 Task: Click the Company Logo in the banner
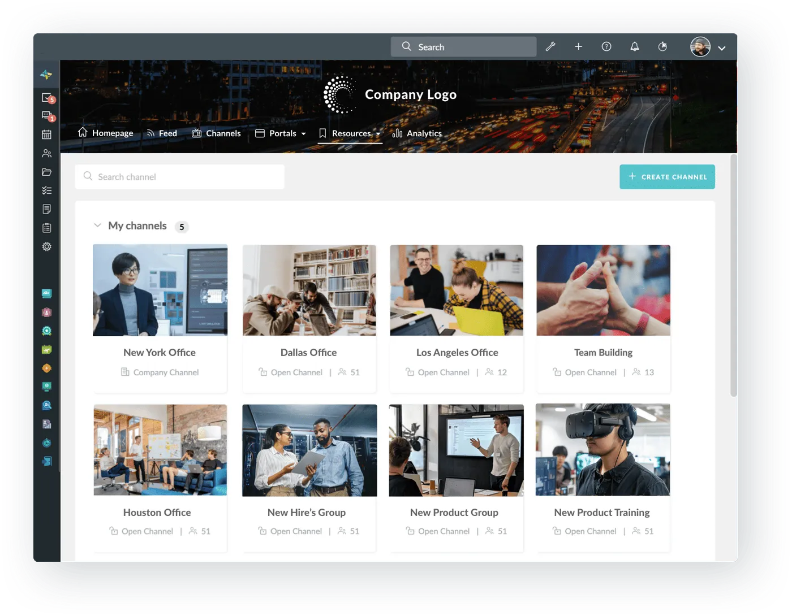click(390, 94)
